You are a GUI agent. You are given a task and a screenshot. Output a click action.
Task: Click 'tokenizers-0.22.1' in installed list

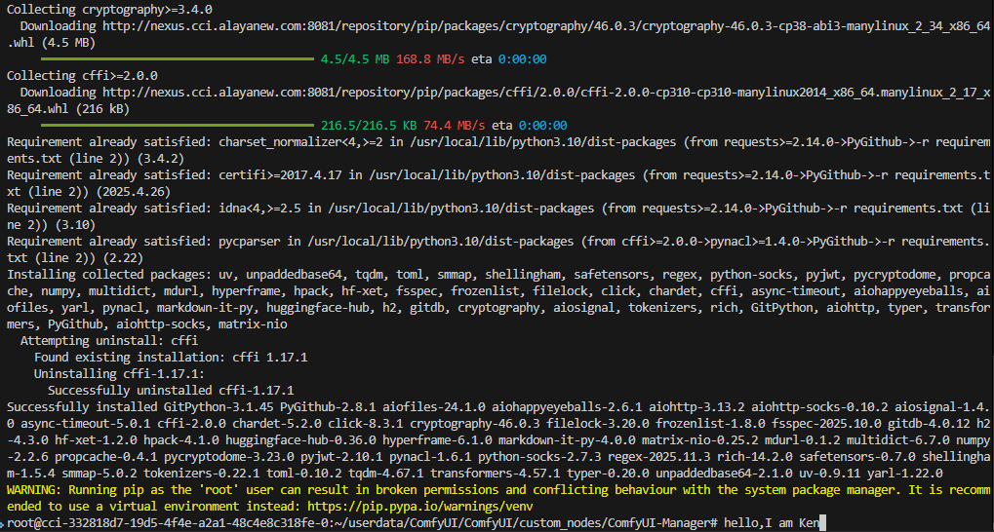(201, 473)
